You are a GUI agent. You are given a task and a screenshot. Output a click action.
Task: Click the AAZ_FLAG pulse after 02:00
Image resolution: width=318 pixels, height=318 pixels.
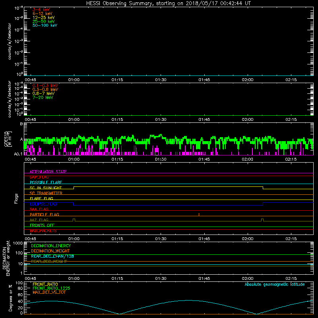coord(262,220)
